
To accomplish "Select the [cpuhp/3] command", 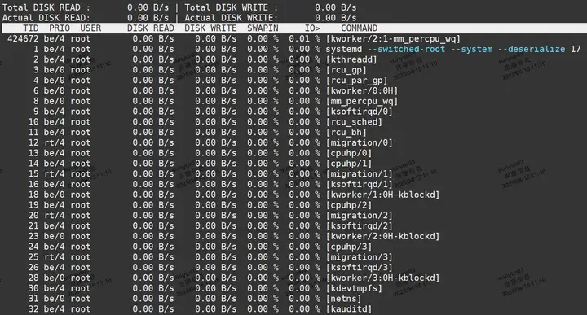I will (x=349, y=247).
